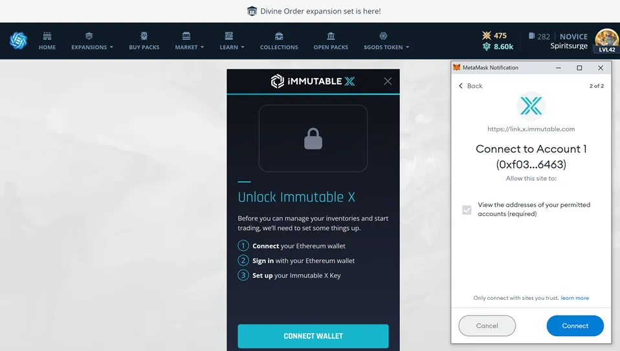Expand the Expansions dropdown arrow
Screen dimensions: 620x351
click(111, 47)
